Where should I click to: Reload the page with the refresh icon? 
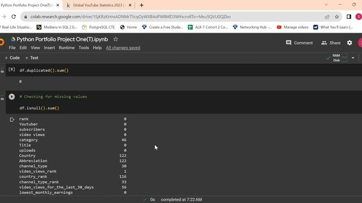point(14,16)
